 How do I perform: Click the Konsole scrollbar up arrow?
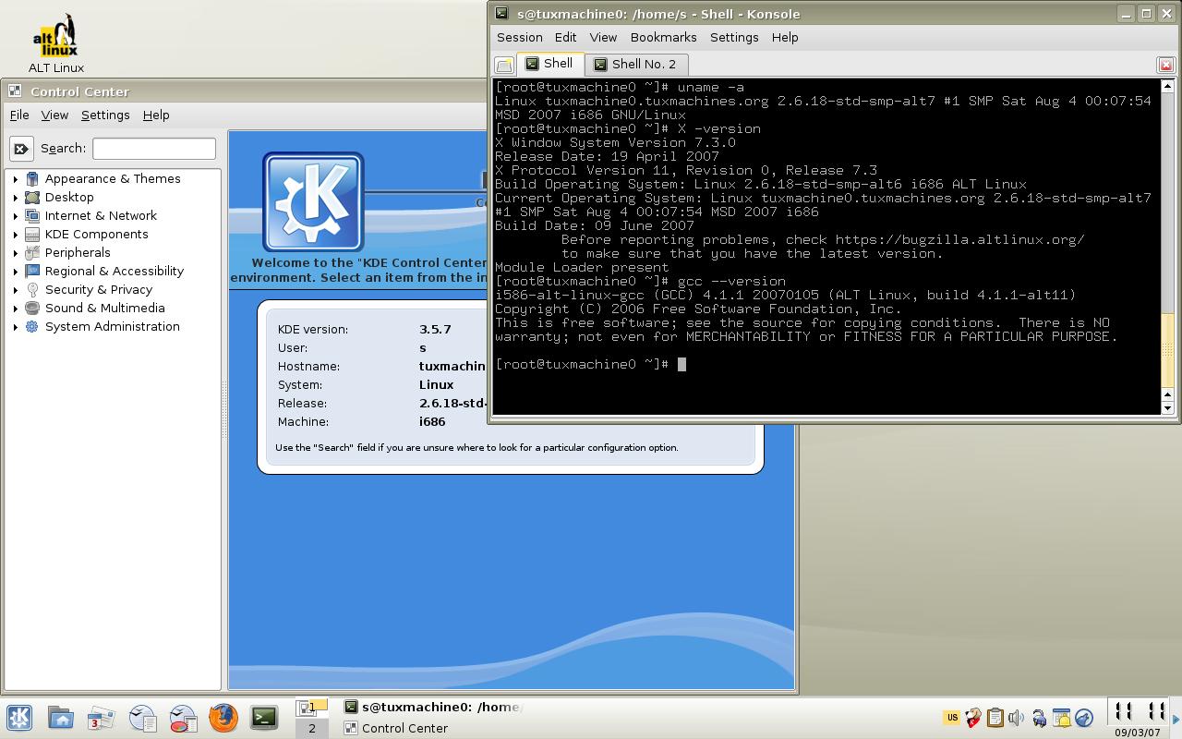click(1167, 85)
